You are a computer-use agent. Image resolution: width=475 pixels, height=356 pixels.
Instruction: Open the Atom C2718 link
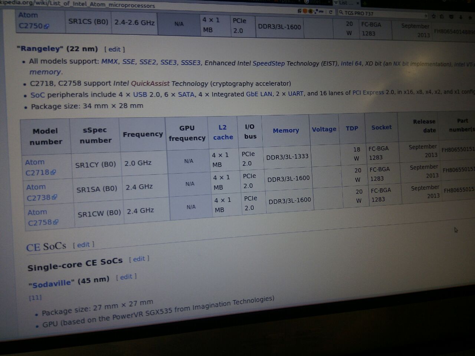point(40,167)
